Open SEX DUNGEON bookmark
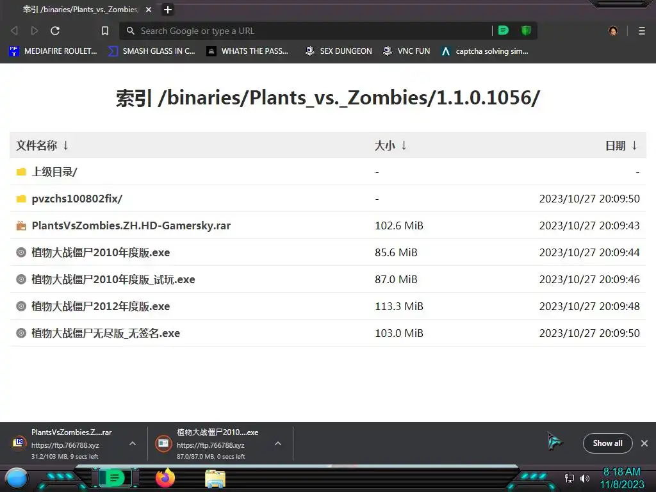The image size is (656, 492). coord(338,51)
